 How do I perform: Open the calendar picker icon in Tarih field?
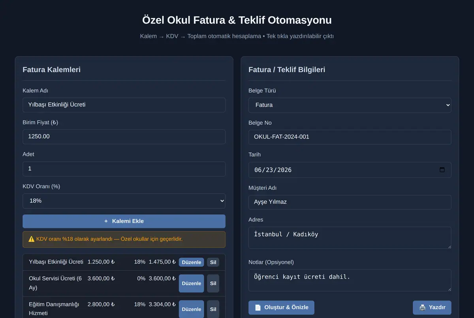tap(442, 170)
